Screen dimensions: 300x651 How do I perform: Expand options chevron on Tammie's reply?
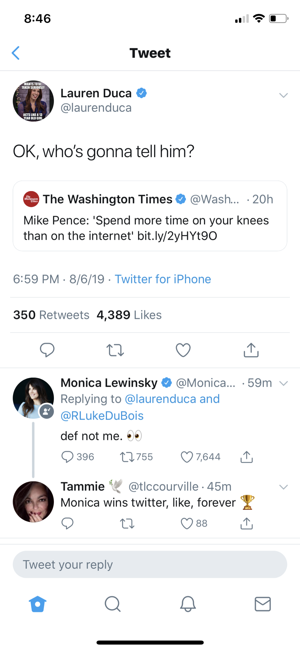[x=283, y=487]
